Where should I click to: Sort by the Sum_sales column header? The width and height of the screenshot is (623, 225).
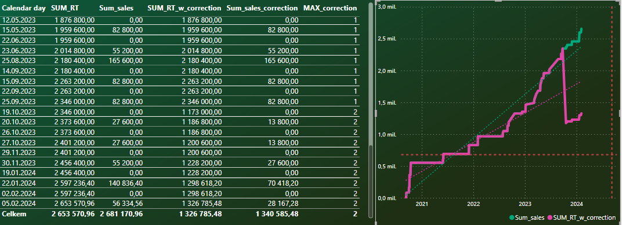pyautogui.click(x=117, y=8)
